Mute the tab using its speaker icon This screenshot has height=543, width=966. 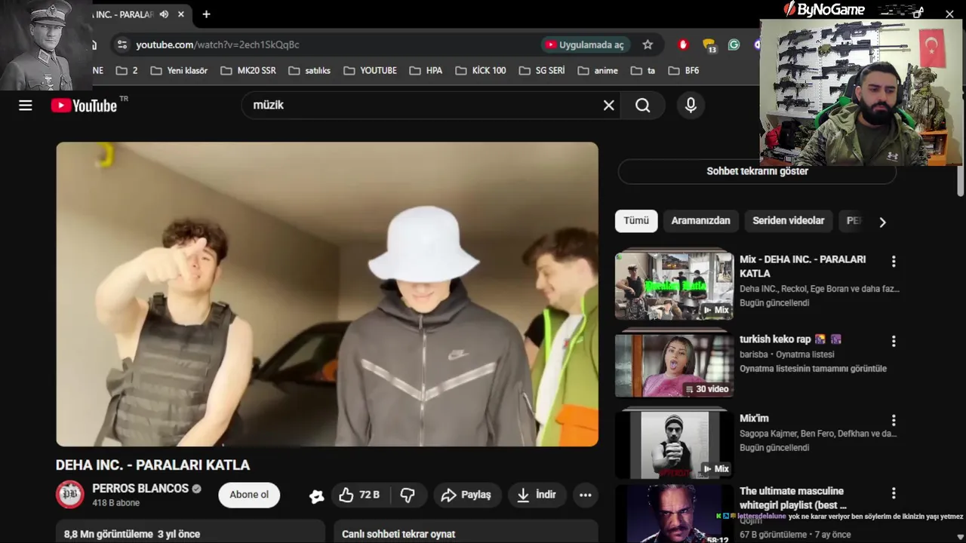point(164,14)
